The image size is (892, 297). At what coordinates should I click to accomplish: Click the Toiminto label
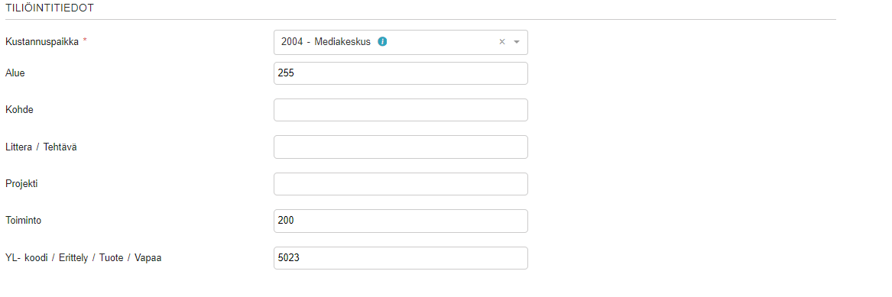[x=23, y=221]
